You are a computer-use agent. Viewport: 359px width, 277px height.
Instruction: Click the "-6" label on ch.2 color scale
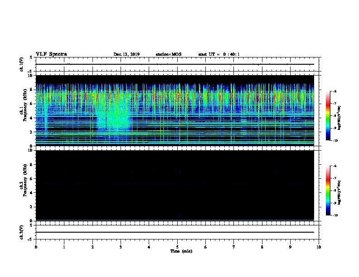335,166
